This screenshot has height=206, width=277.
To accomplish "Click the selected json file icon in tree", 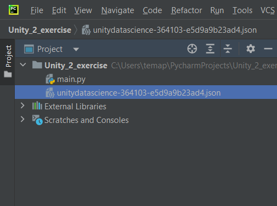I will (x=50, y=93).
